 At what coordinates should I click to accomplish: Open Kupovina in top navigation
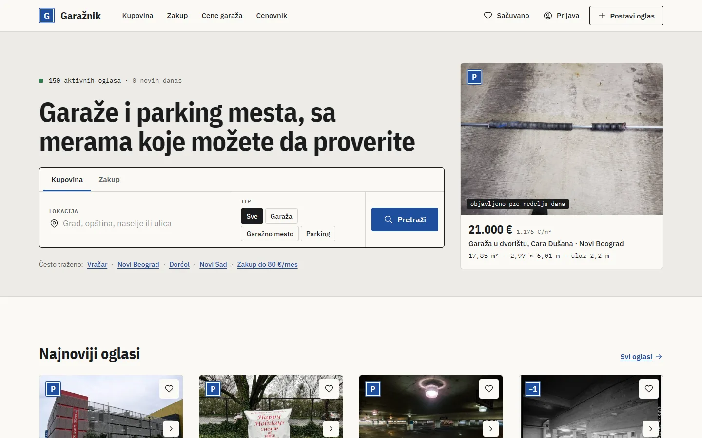click(x=137, y=16)
